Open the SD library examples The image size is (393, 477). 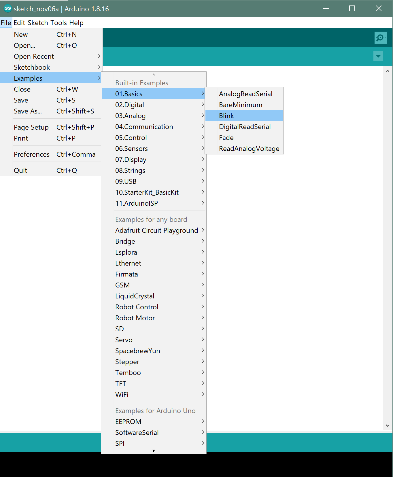tap(154, 329)
